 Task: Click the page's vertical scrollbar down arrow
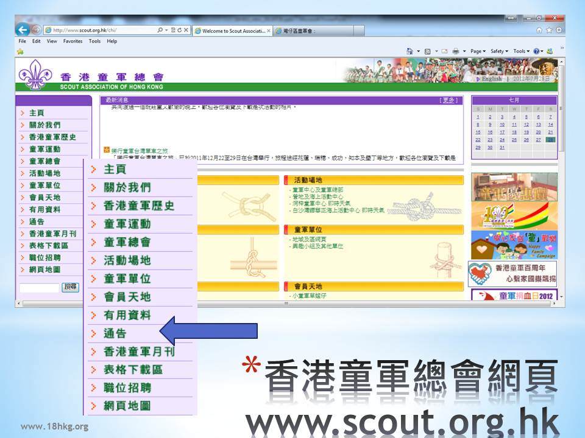[x=561, y=297]
